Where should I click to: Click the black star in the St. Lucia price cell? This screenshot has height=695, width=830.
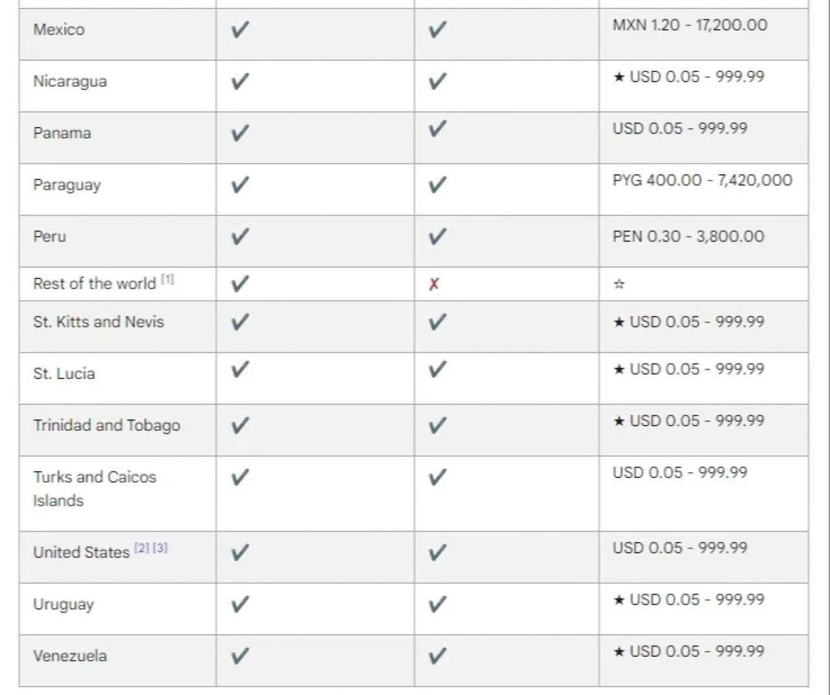(x=619, y=369)
